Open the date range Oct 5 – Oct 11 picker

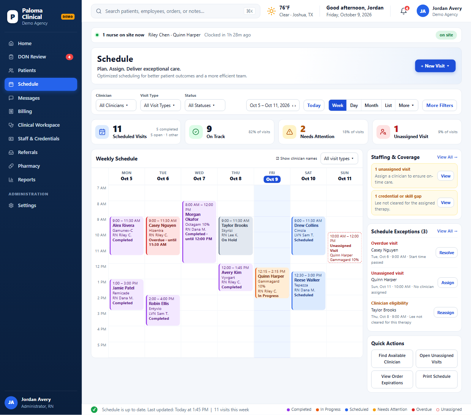pos(273,105)
